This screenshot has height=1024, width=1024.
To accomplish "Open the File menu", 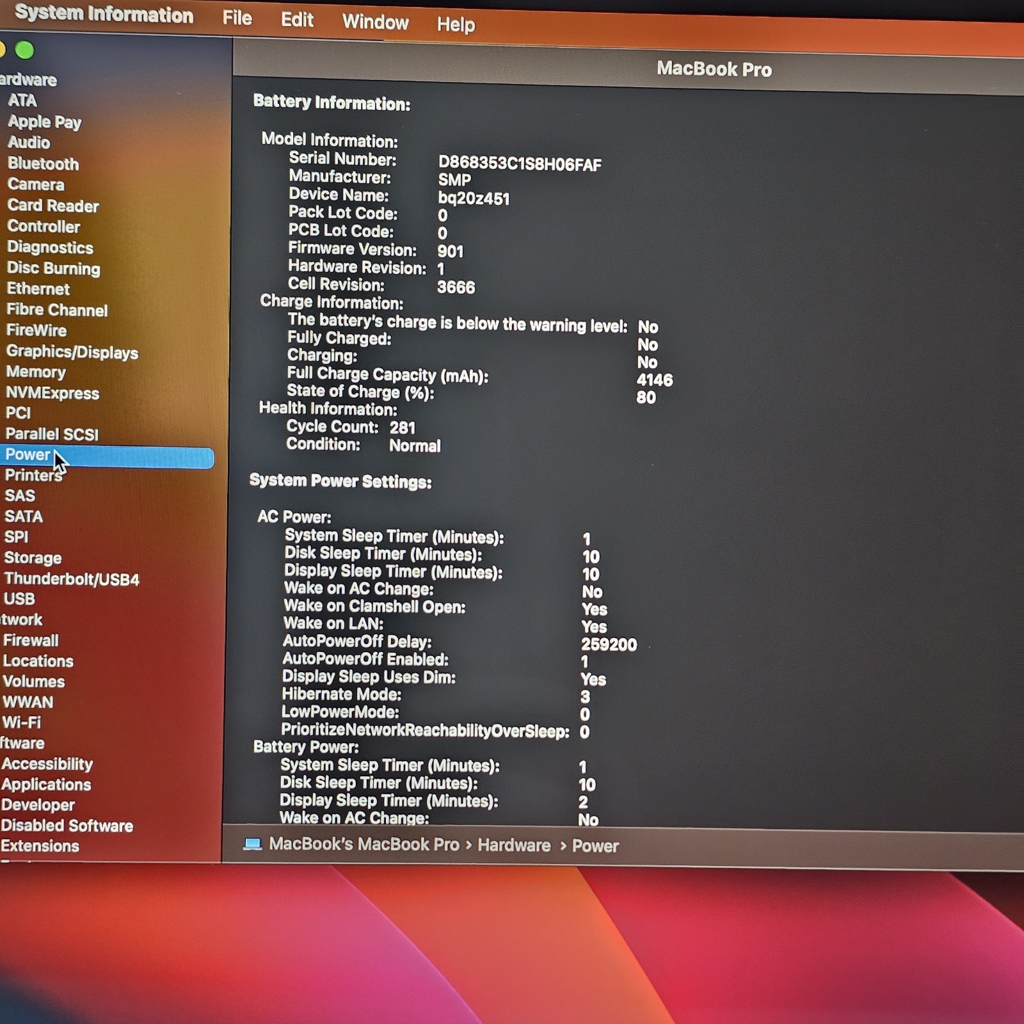I will click(x=237, y=18).
